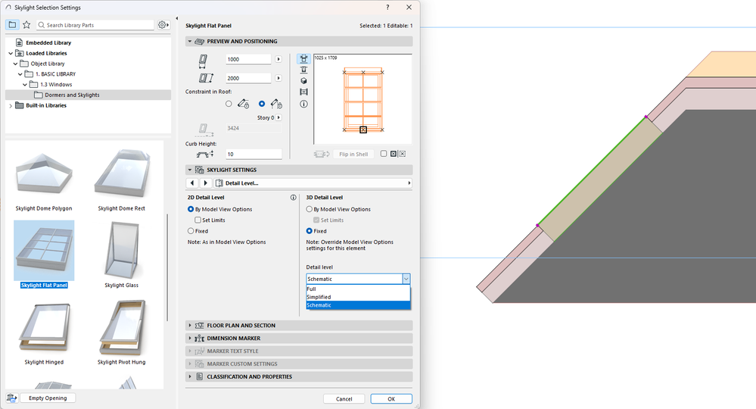
Task: Click the 2D Detail Level info icon
Action: click(293, 198)
